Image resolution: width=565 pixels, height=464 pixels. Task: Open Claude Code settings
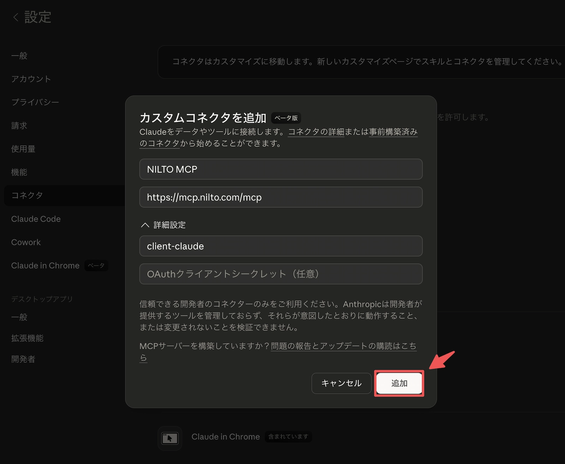coord(36,219)
